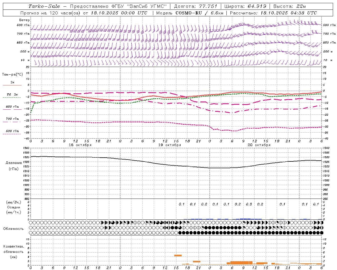The height and width of the screenshot is (270, 337).
Task: Click the 'Осадки' precipitation label
Action: 14,207
